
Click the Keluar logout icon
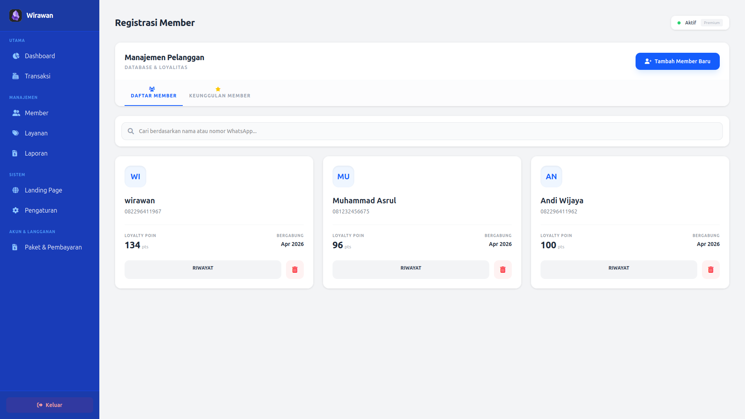coord(40,405)
